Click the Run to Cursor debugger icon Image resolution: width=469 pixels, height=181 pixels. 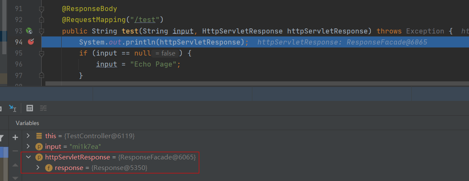pyautogui.click(x=12, y=108)
